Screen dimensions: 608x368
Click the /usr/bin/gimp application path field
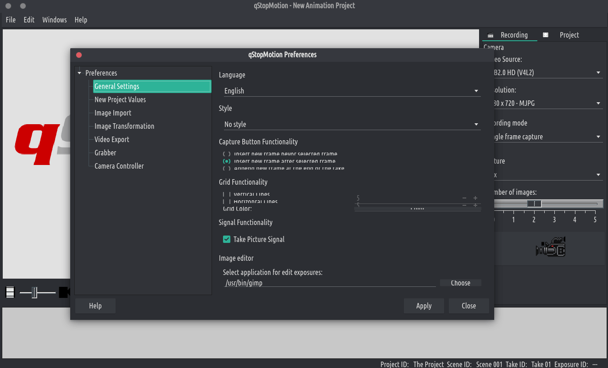click(x=329, y=283)
